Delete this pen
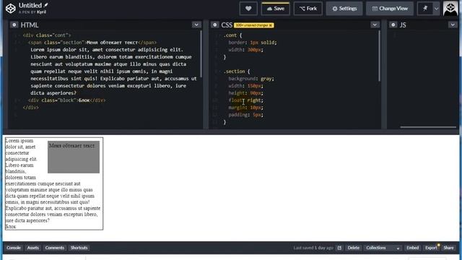The height and width of the screenshot is (260, 462). point(353,248)
